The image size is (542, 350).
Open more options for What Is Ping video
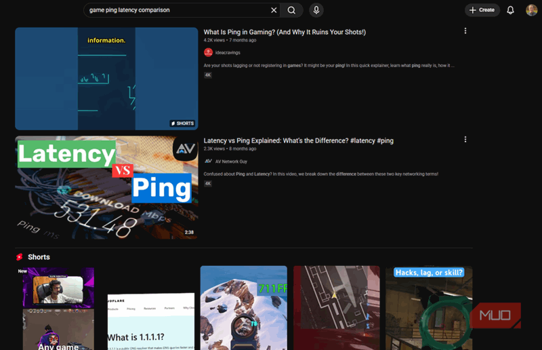[x=465, y=31]
